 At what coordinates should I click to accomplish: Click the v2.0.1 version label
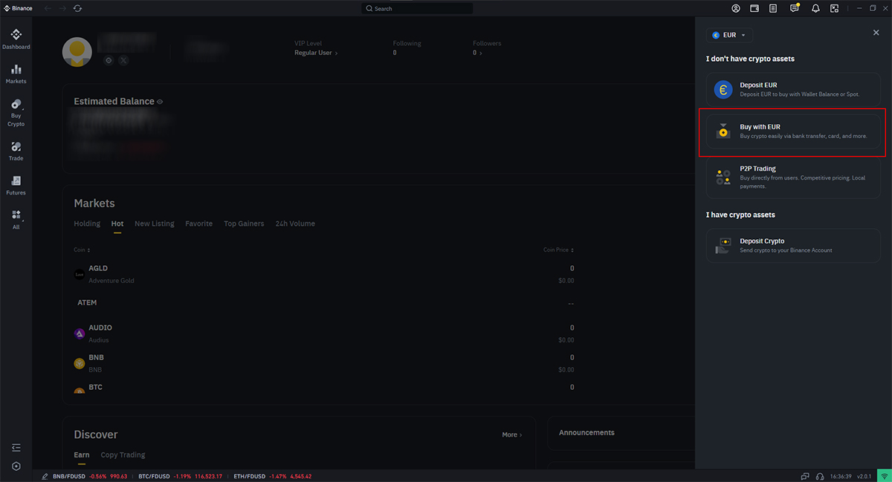(864, 476)
